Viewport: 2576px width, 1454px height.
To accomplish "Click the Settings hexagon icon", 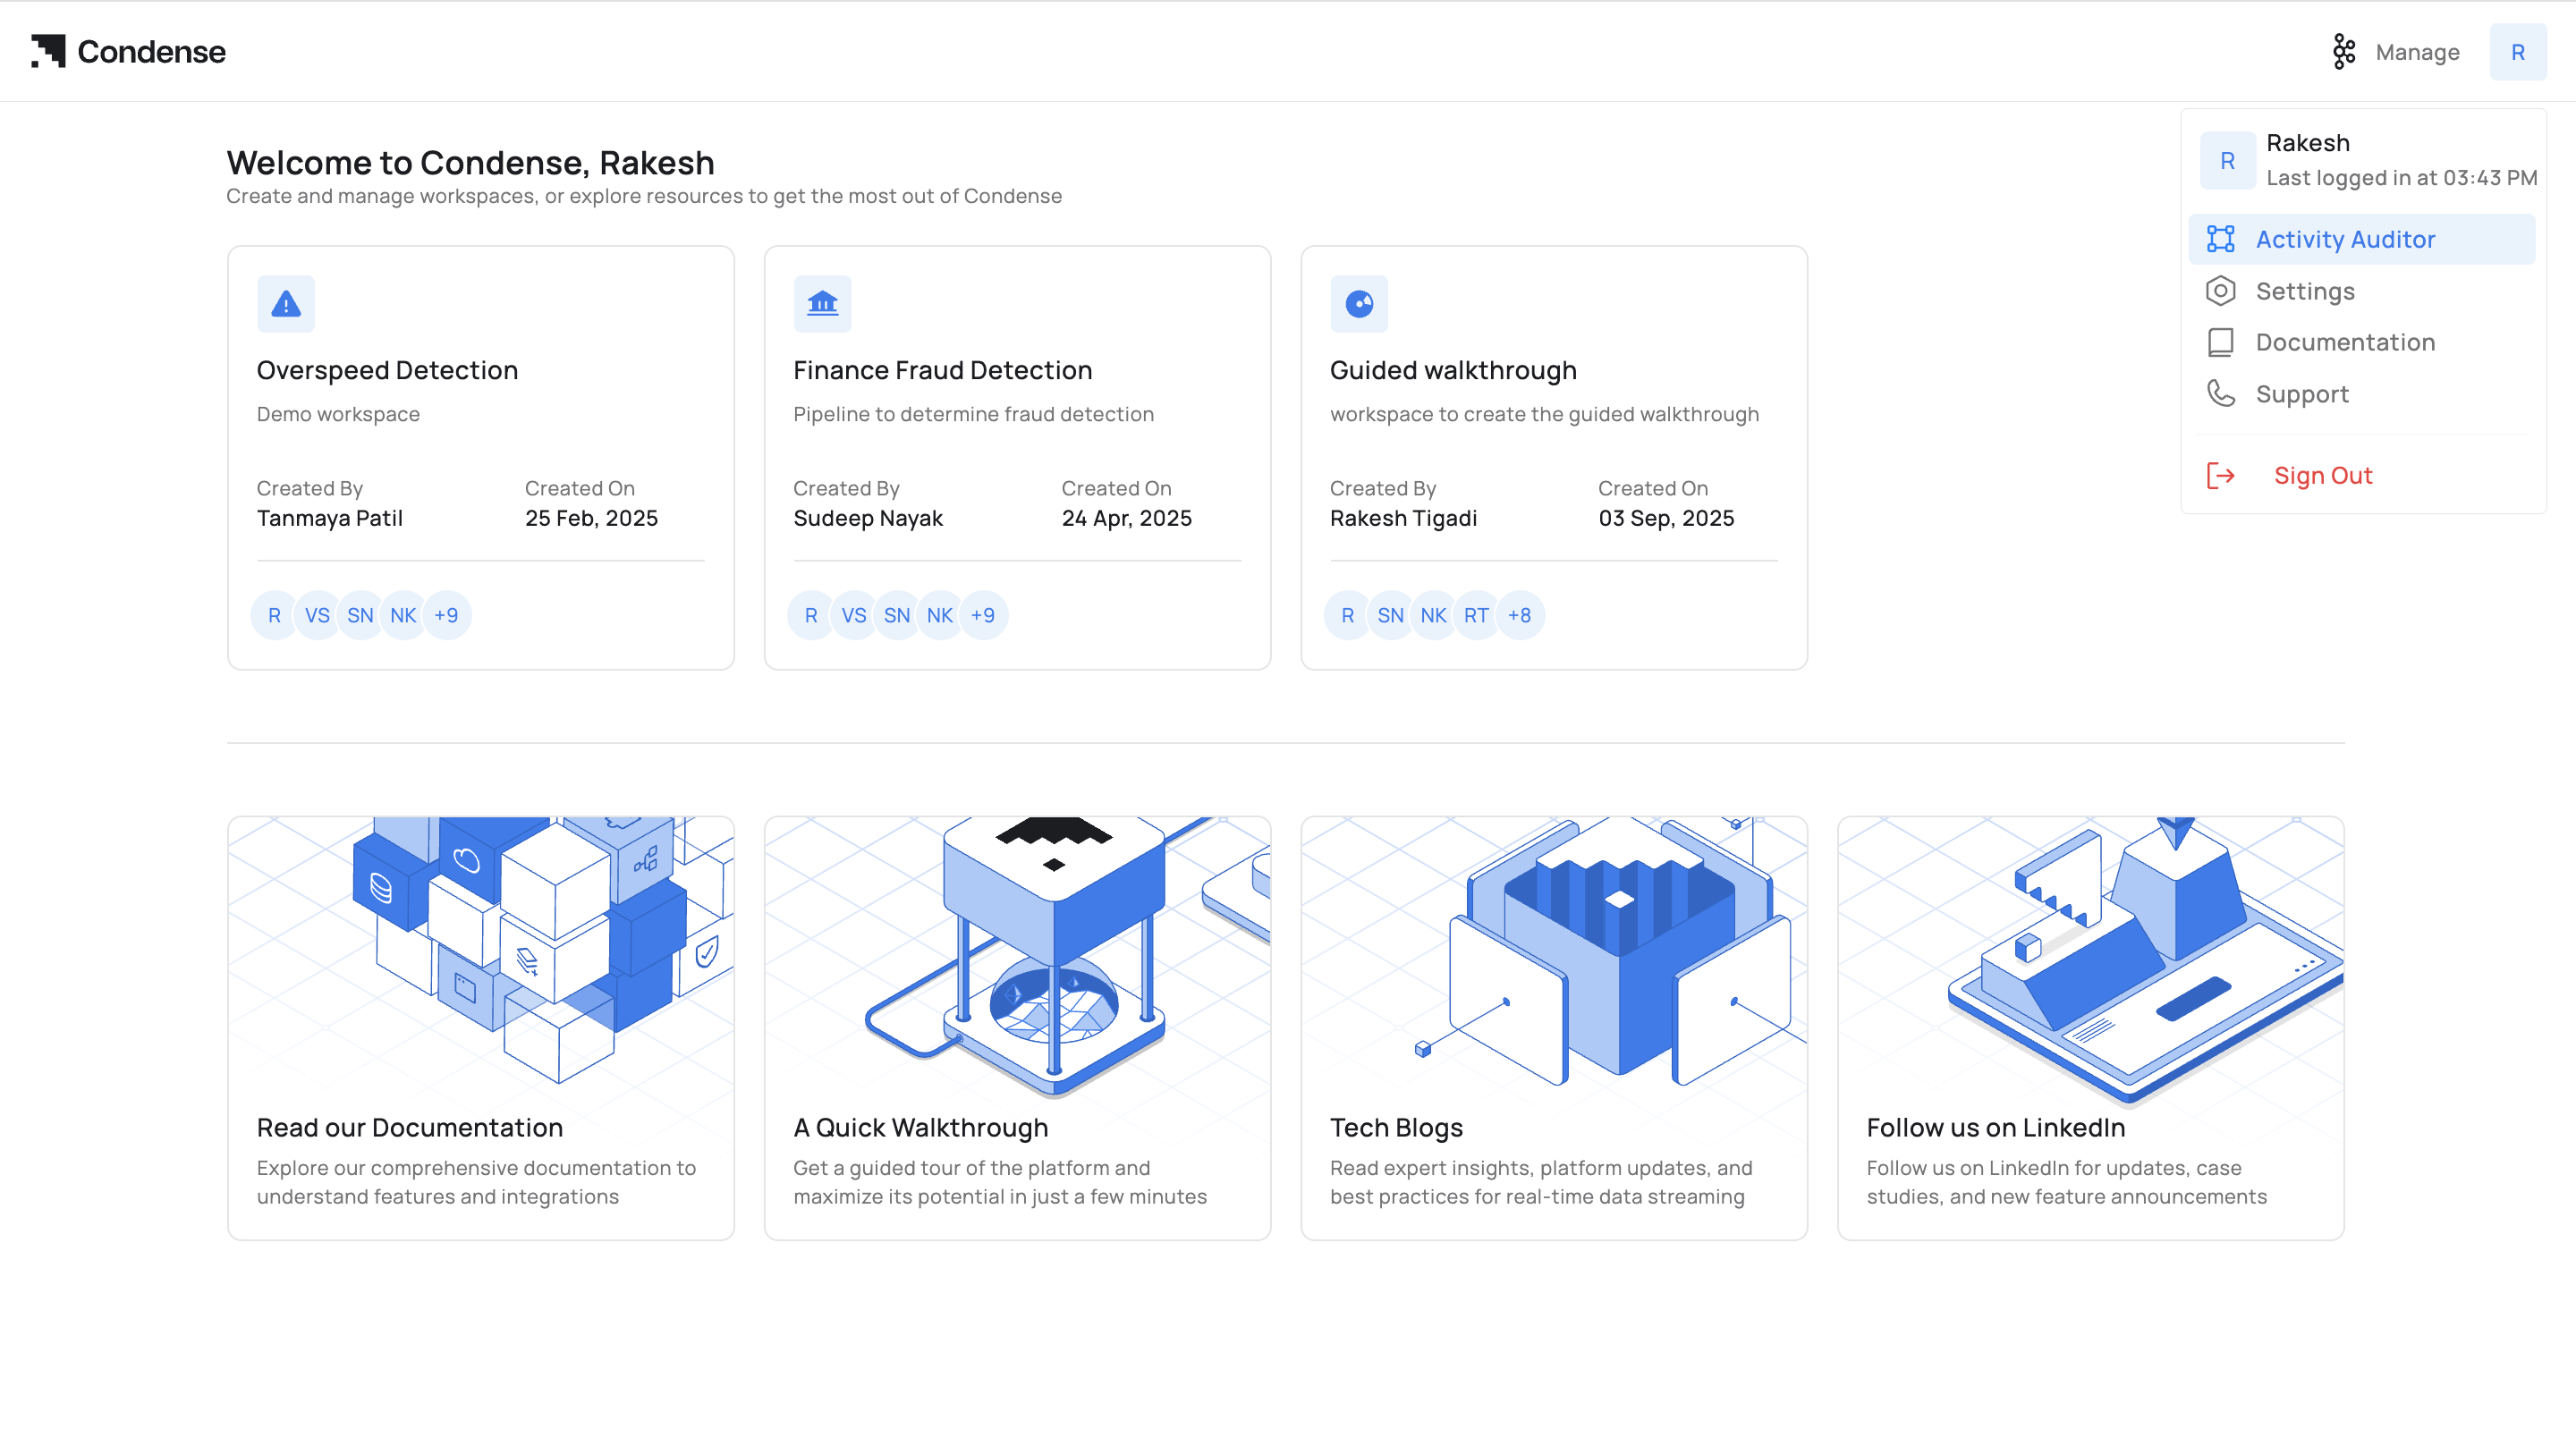I will coord(2220,291).
